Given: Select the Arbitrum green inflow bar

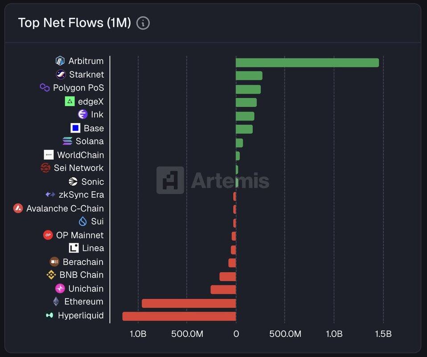Looking at the screenshot, I should click(307, 63).
